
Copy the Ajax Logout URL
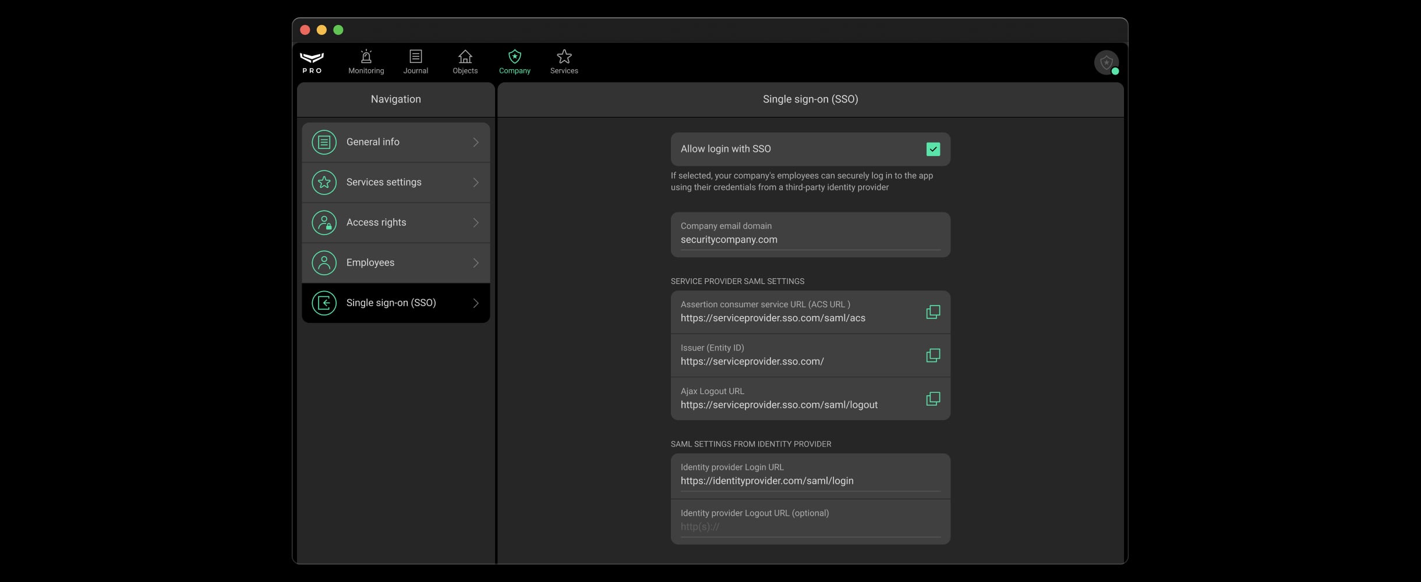(932, 399)
